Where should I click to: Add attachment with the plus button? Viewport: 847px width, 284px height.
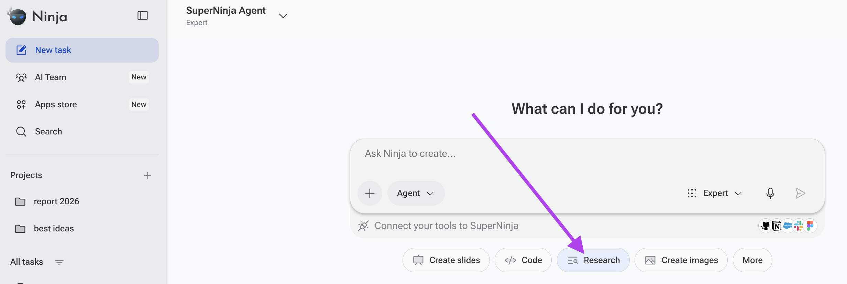(370, 193)
